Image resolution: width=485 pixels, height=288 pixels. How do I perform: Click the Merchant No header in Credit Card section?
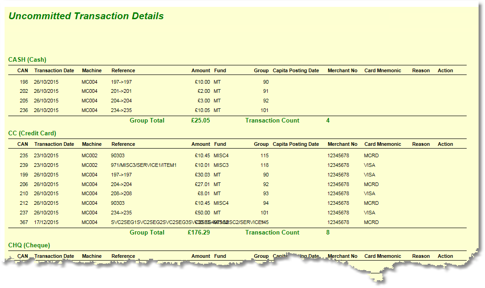[342, 144]
